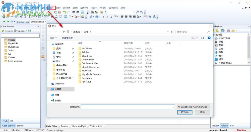Toggle Underline text formatting
251x132 pixels.
(111, 17)
